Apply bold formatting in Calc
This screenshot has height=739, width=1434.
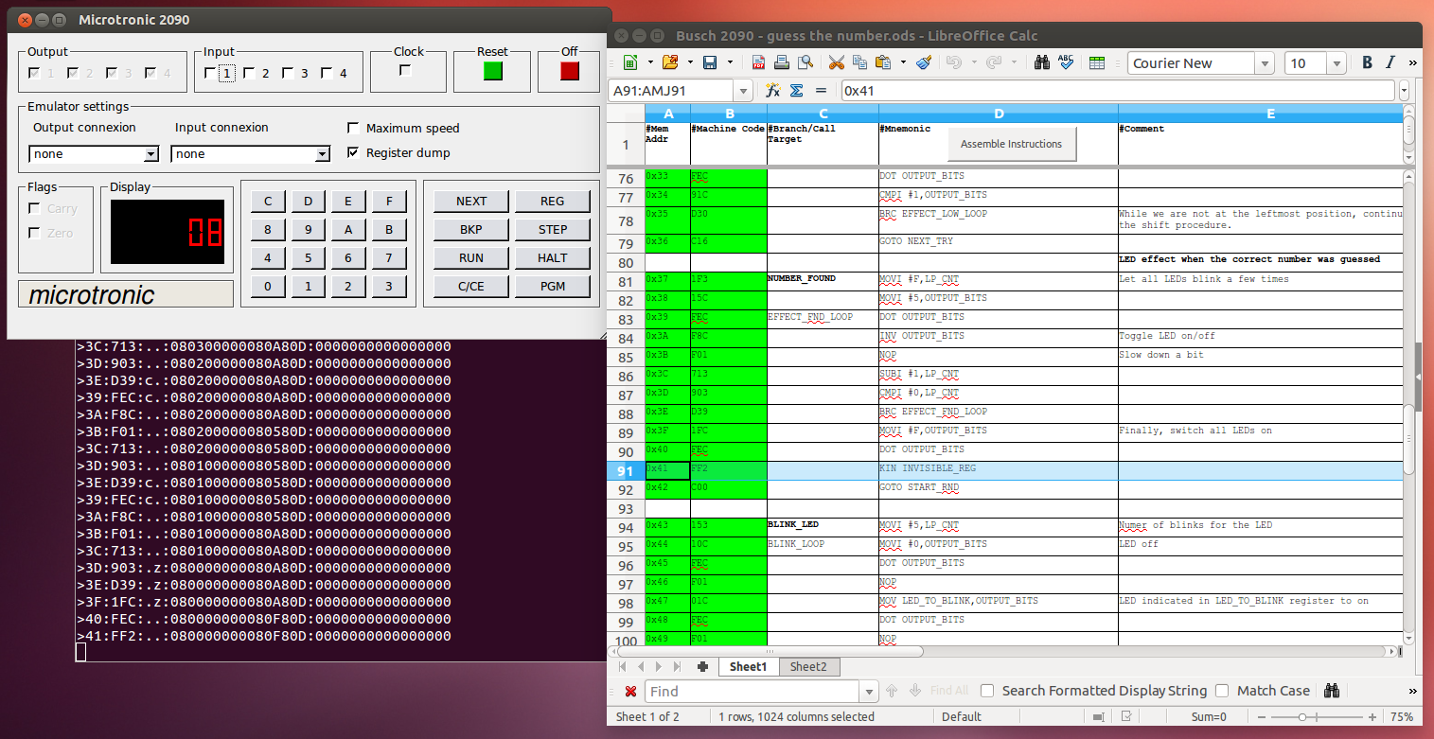(x=1367, y=62)
